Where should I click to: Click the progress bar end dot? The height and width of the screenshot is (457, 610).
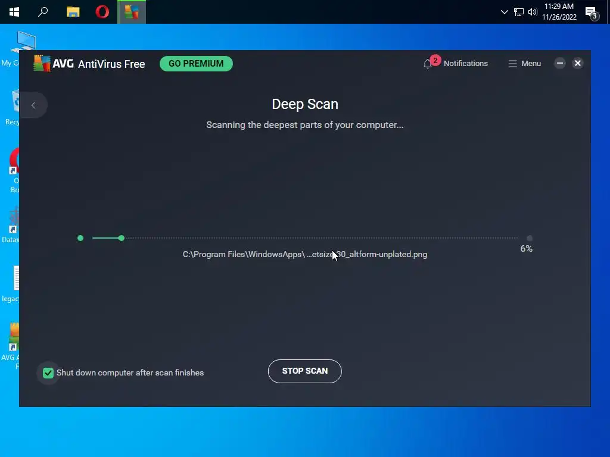tap(530, 238)
